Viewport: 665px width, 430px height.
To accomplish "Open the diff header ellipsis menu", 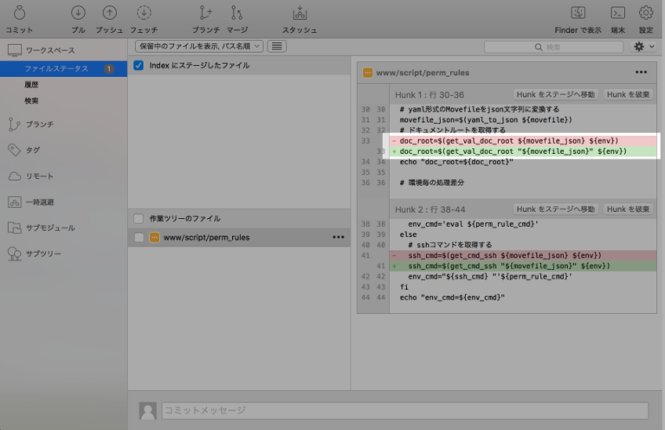I will click(x=641, y=73).
